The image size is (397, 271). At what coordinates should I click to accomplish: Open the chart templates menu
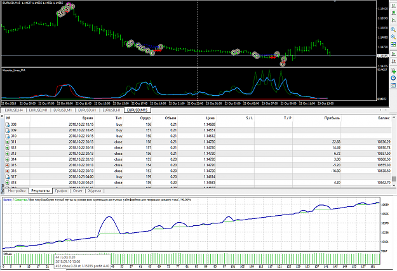[393, 85]
